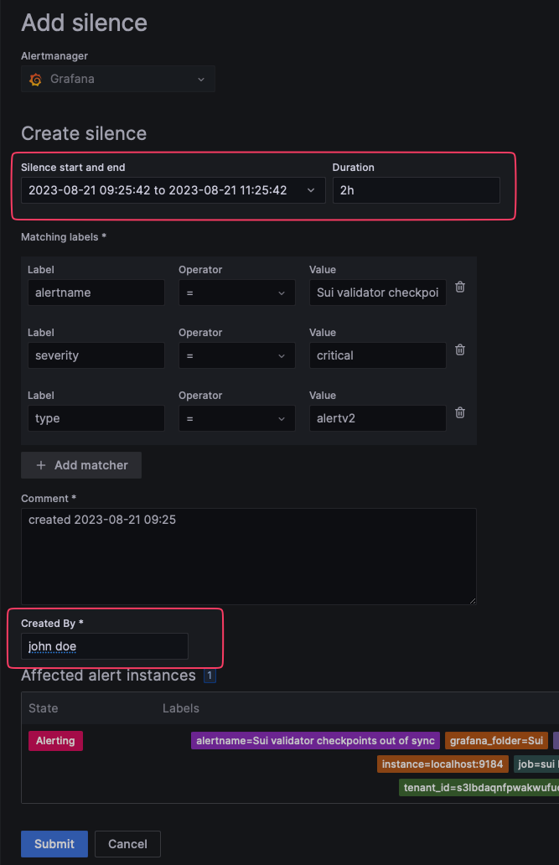Click the resize grip on the Comment box
559x865 pixels.
[472, 599]
